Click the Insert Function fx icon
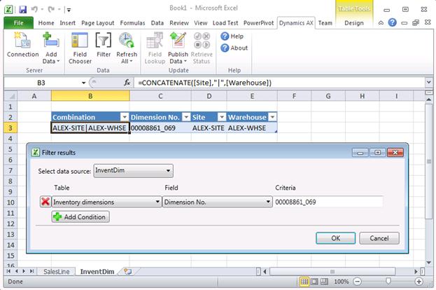 127,83
